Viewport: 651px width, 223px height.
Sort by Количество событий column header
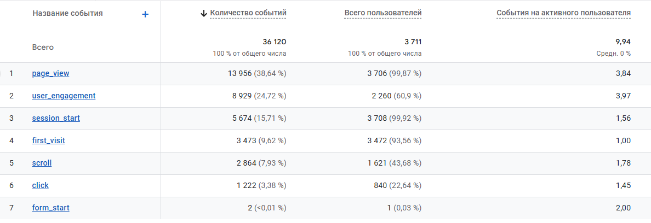click(248, 13)
